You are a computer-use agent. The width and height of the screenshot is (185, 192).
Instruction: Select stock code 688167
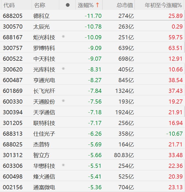[x=13, y=37]
